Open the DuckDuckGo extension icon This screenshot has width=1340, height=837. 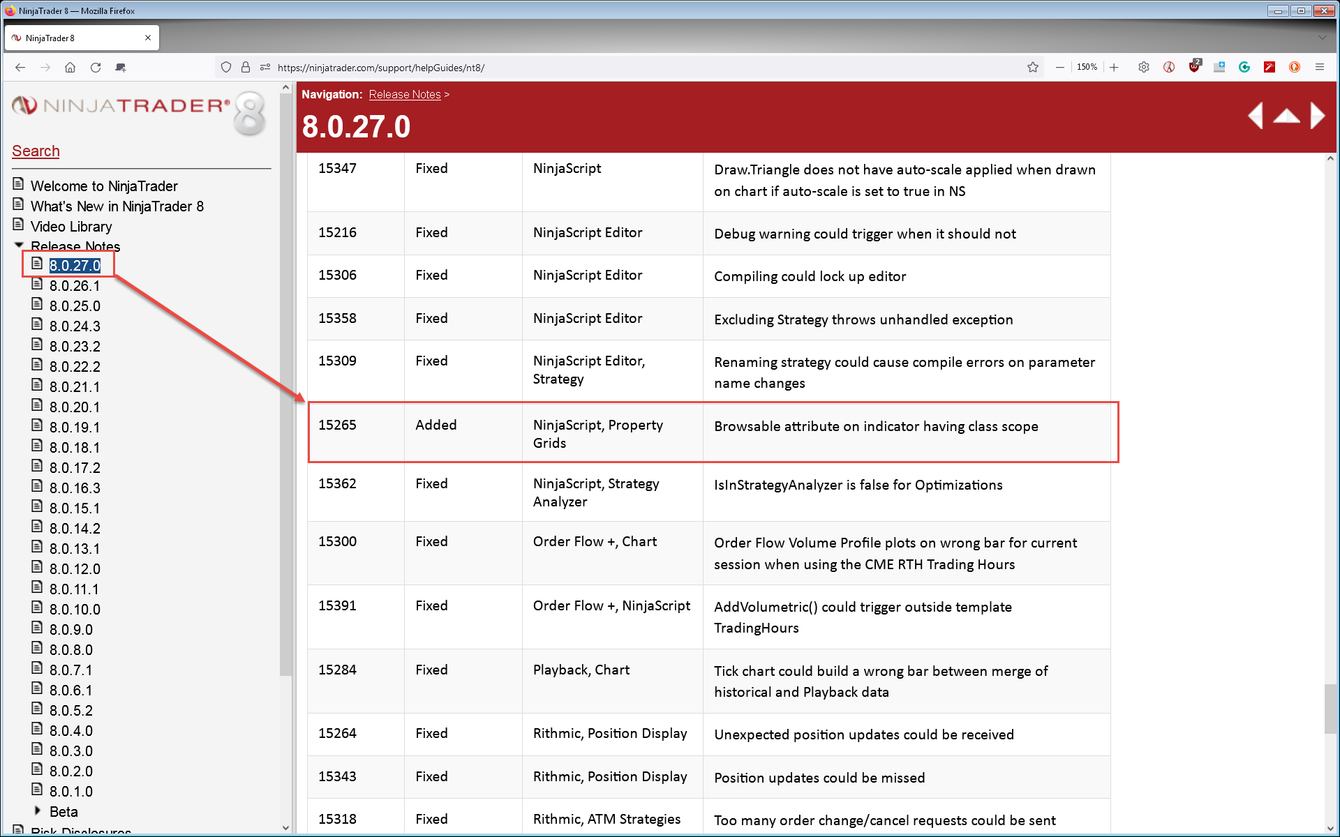[x=1295, y=68]
